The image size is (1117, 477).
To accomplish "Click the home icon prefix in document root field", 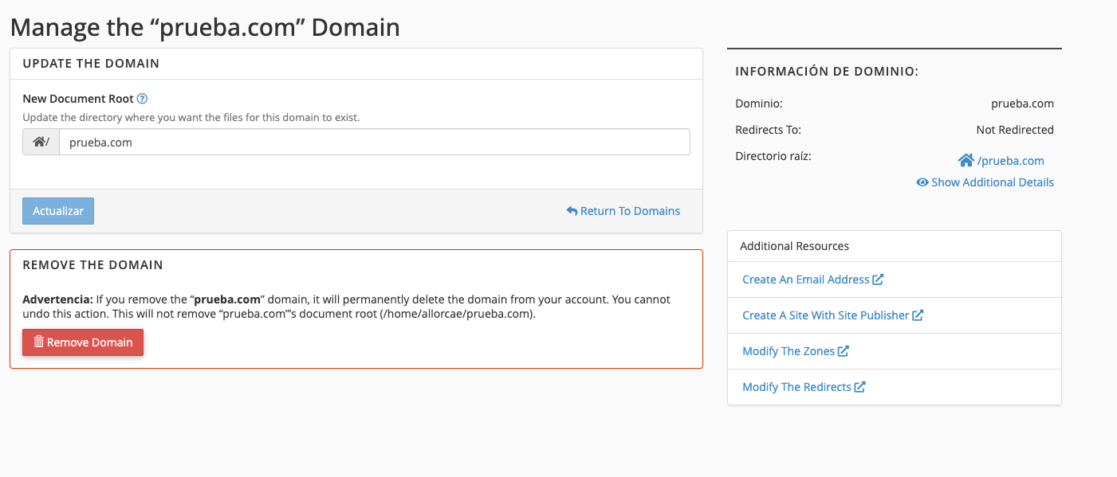I will pyautogui.click(x=40, y=143).
